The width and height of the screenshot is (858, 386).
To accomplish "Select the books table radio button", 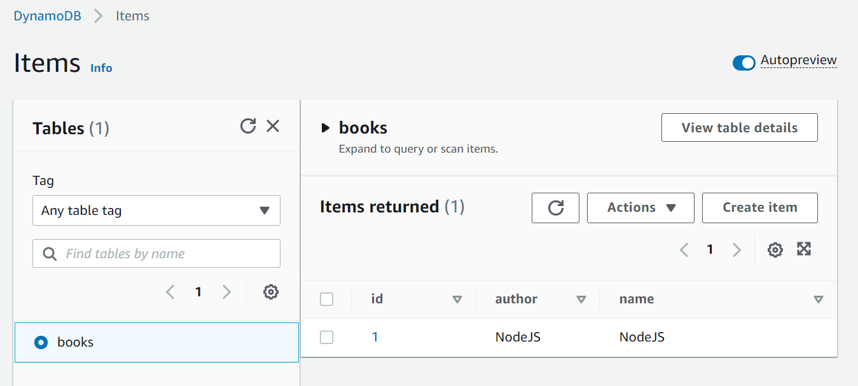I will pos(41,343).
